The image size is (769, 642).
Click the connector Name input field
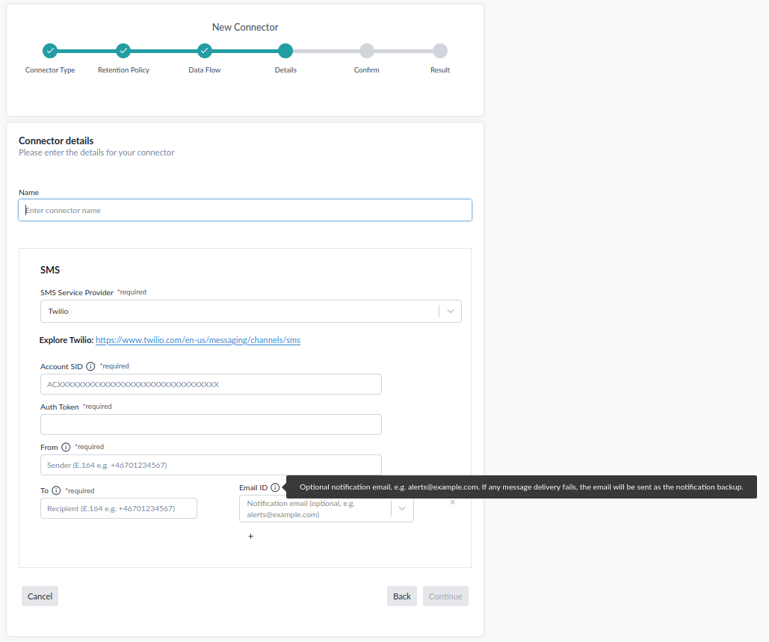click(245, 210)
